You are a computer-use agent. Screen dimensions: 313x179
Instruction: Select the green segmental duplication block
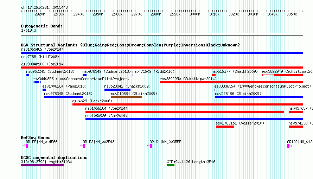tap(171, 165)
